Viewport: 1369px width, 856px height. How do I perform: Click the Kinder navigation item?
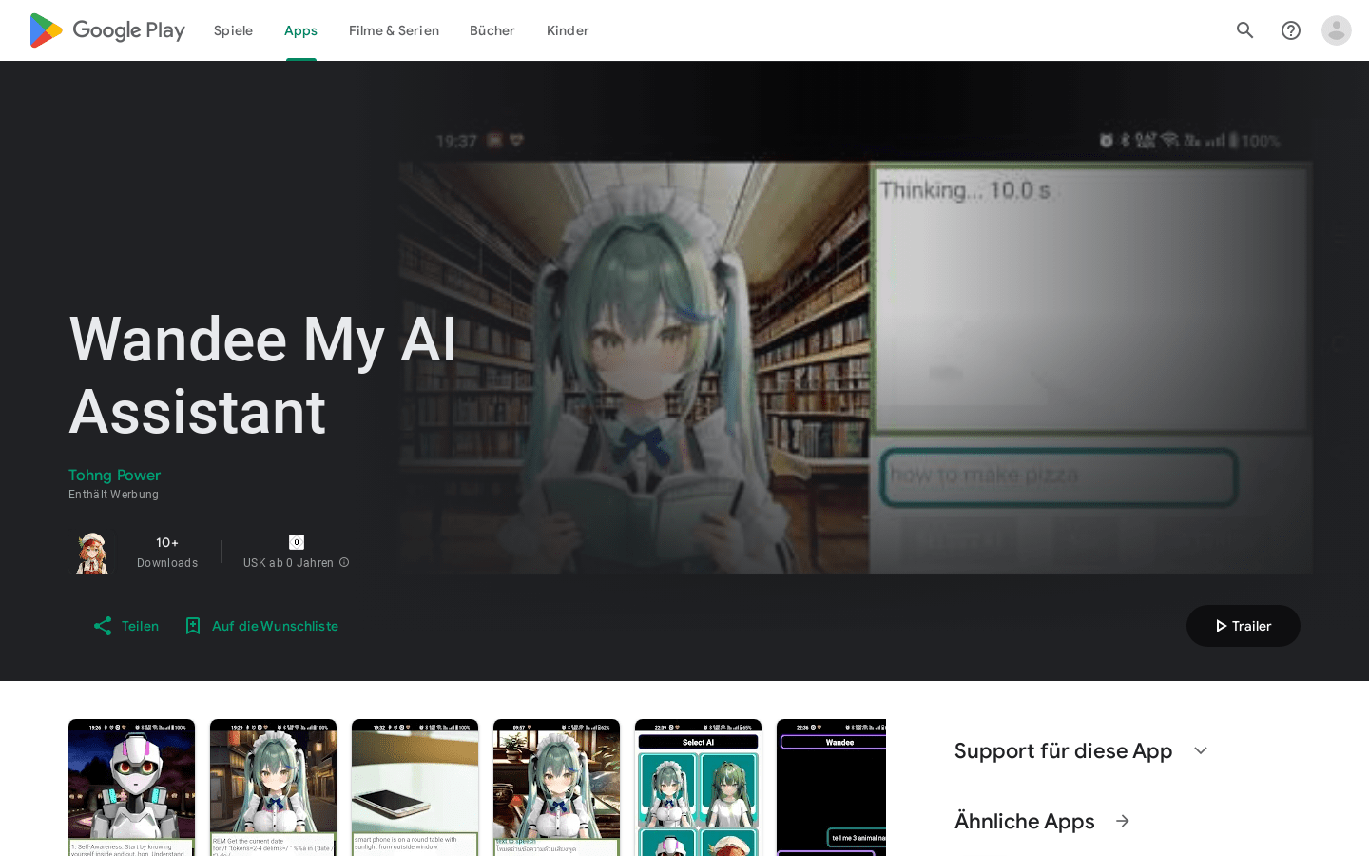(x=568, y=29)
